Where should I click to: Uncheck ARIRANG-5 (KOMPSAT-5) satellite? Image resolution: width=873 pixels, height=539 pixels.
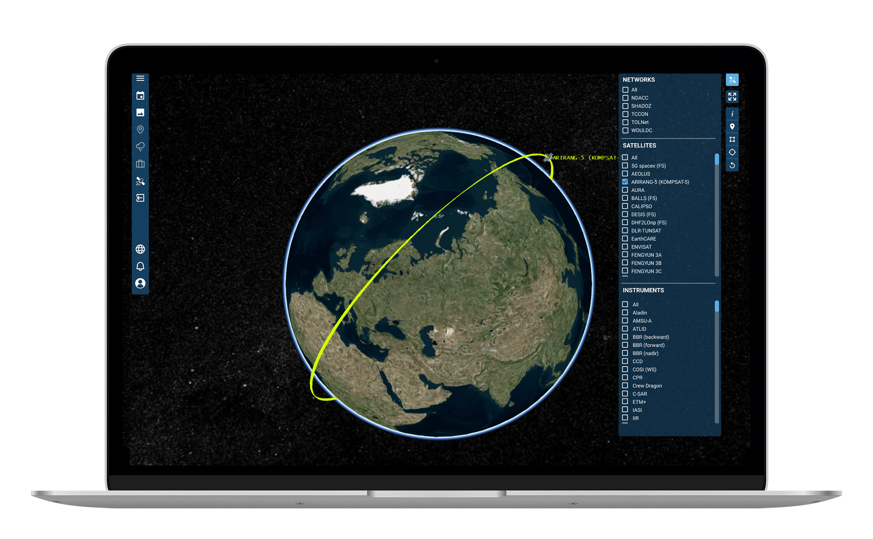[x=625, y=182]
